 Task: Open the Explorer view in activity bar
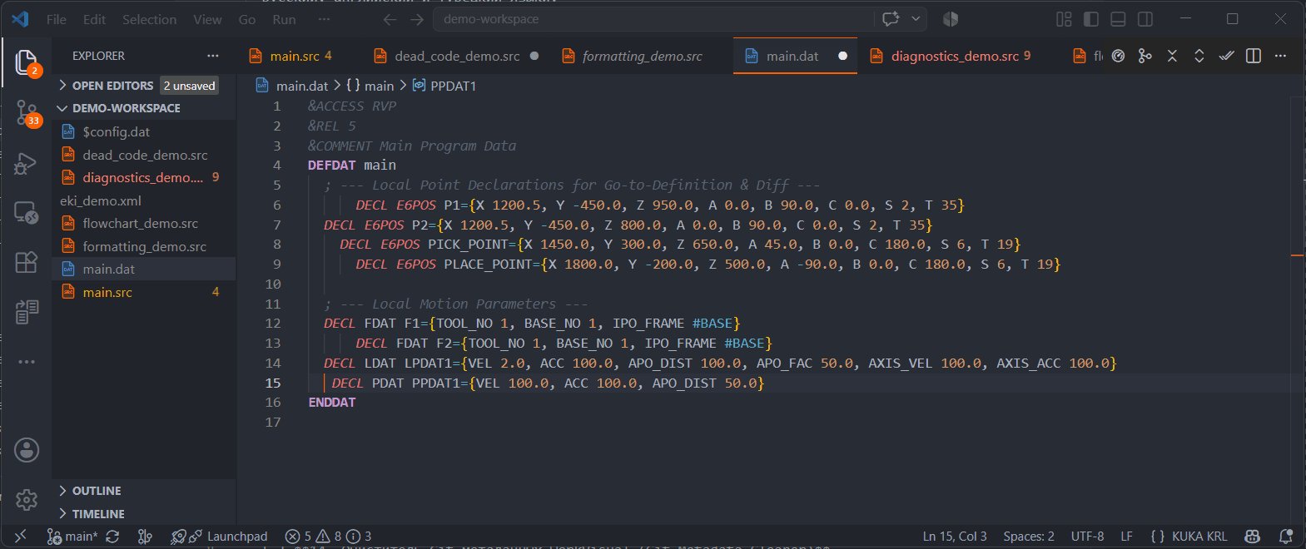[x=27, y=63]
